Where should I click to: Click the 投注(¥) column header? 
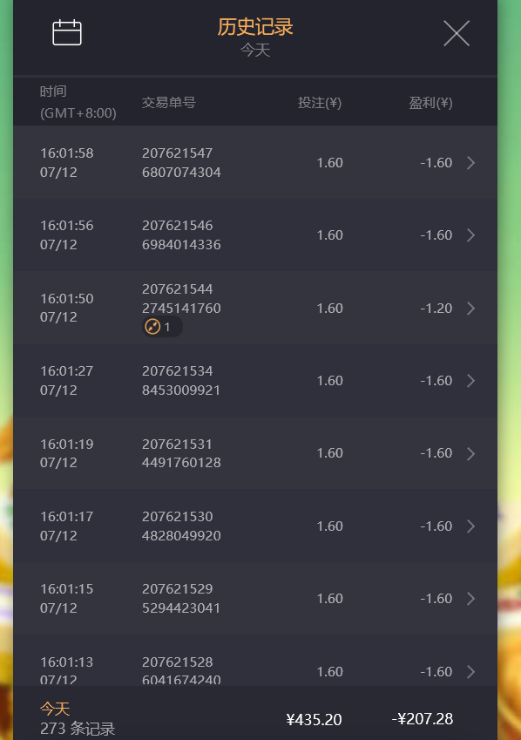click(x=320, y=102)
